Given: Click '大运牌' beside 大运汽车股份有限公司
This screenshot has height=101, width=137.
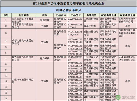Looking at the screenshot, I should (45, 81).
